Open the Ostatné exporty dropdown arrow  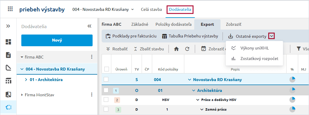[272, 36]
